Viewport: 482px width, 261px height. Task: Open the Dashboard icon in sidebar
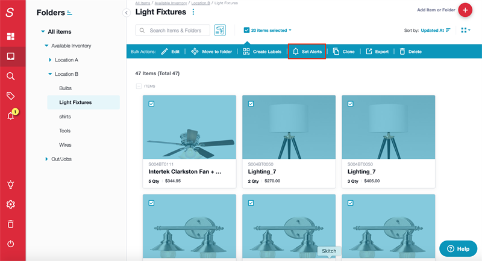tap(11, 37)
